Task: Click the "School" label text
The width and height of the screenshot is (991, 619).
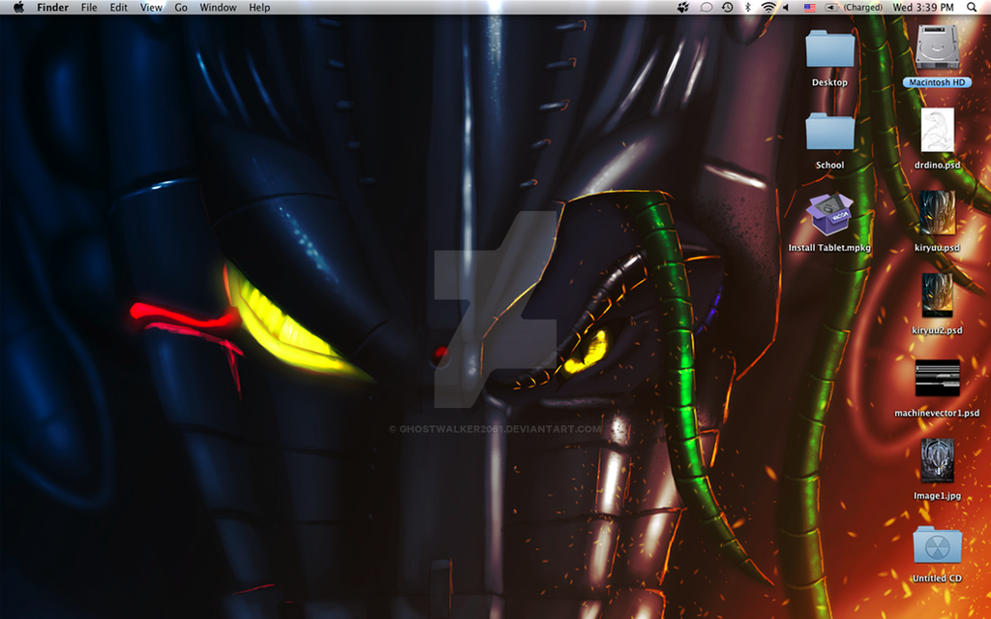Action: click(829, 165)
